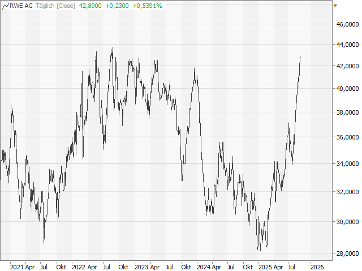This screenshot has height=271, width=362.
Task: Click the 36,0000 price axis label
Action: pos(348,137)
